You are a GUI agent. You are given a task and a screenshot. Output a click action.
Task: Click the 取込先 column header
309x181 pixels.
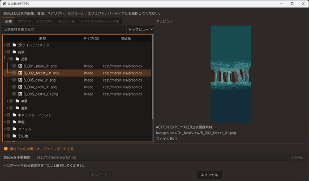[126, 38]
